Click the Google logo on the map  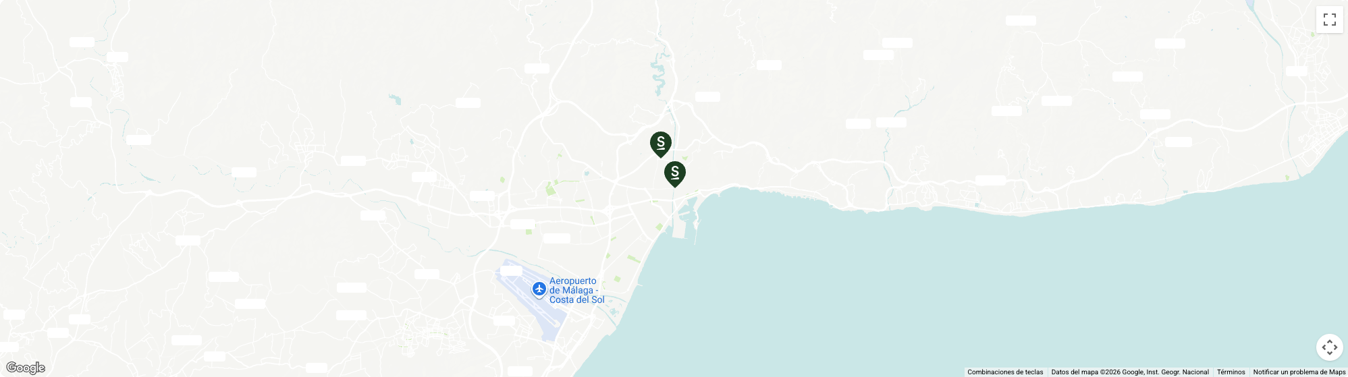26,368
